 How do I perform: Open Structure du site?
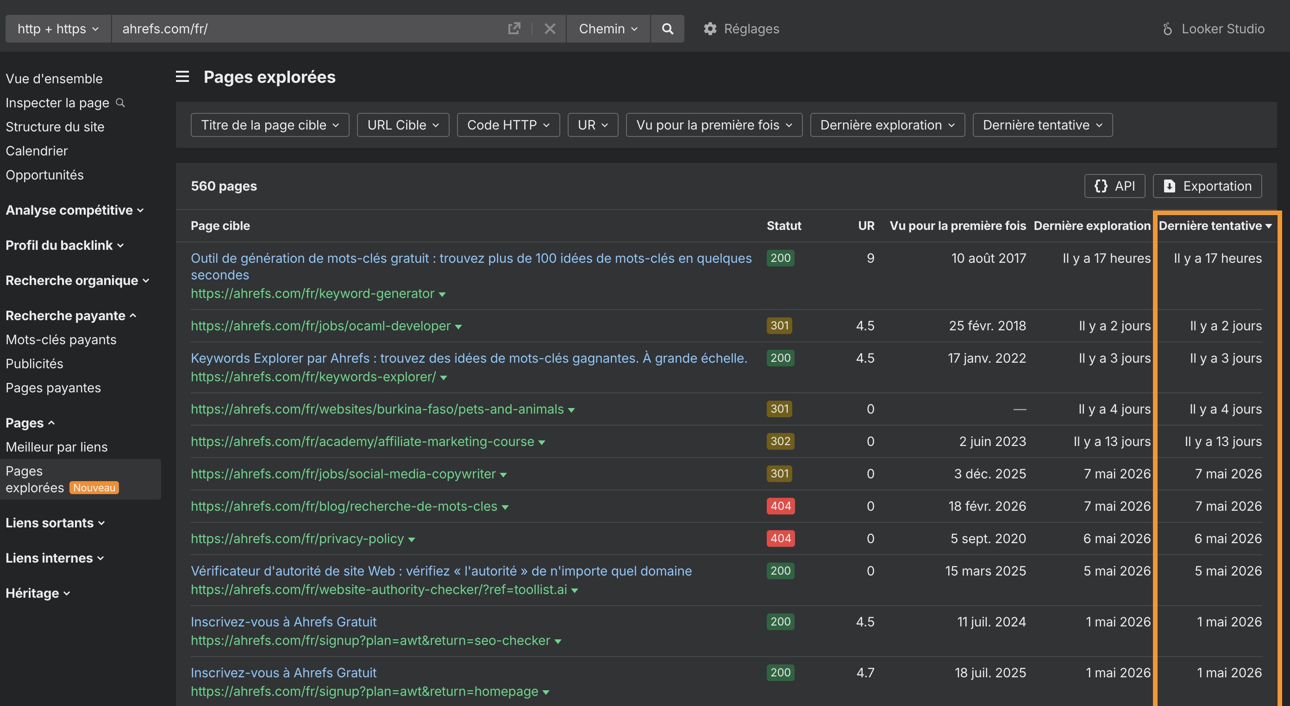pyautogui.click(x=55, y=127)
